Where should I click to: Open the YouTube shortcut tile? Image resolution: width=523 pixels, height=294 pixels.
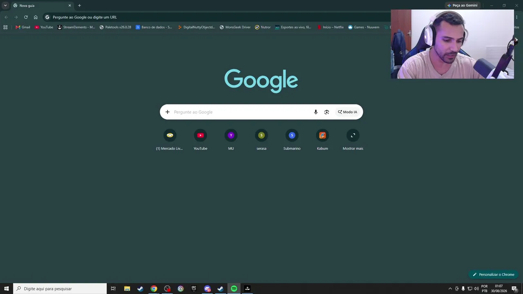point(200,140)
